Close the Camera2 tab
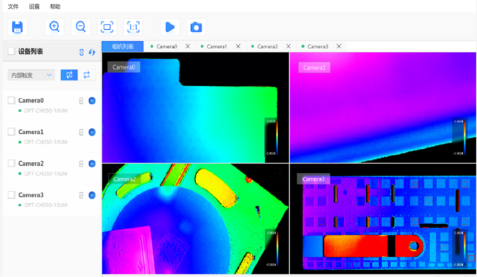 click(x=288, y=46)
